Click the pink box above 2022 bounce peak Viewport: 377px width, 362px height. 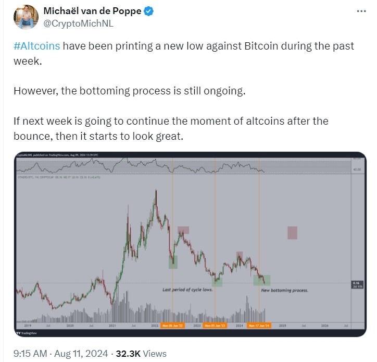[183, 230]
